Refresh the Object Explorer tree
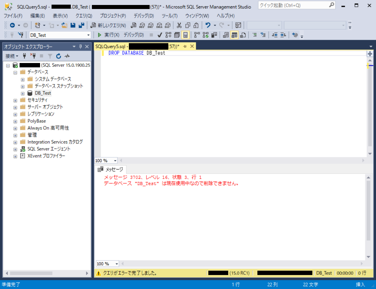Viewport: 376px width, 289px height. (59, 56)
